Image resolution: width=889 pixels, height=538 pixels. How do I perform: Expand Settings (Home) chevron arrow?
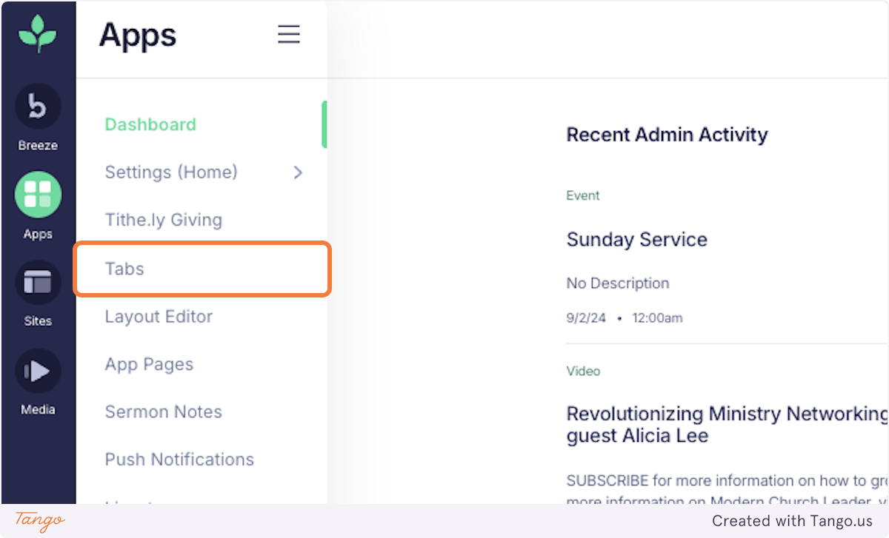[x=298, y=172]
